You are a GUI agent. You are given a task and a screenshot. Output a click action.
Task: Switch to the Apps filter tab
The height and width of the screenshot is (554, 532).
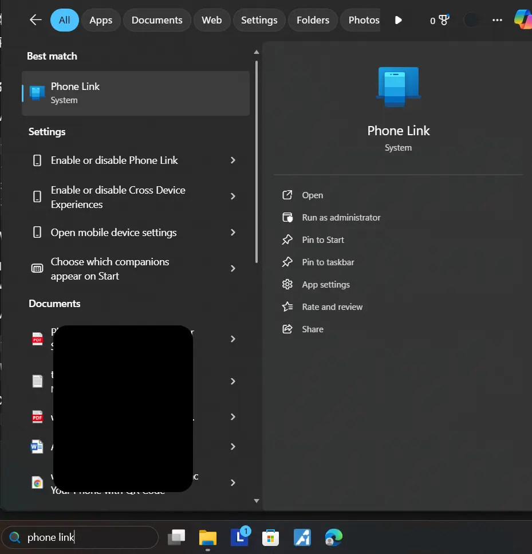[x=101, y=19]
